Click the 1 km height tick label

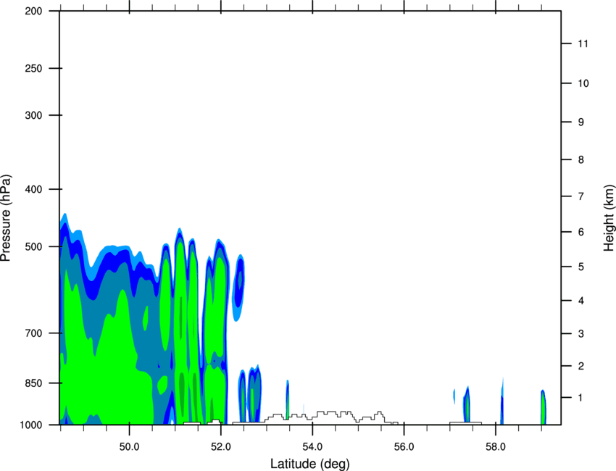581,398
